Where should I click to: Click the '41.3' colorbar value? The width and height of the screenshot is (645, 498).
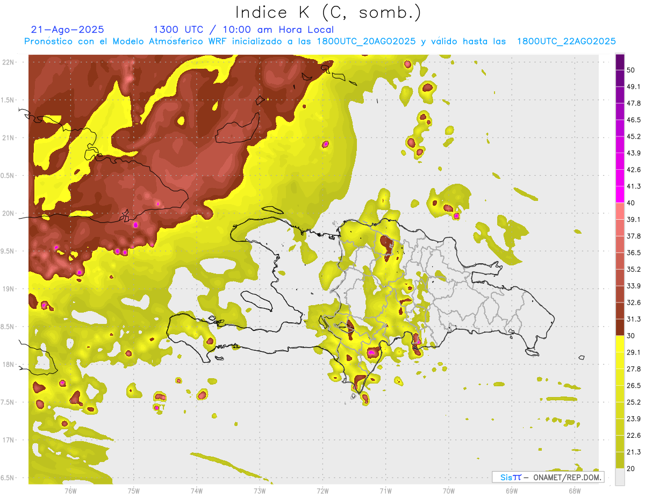pos(634,186)
